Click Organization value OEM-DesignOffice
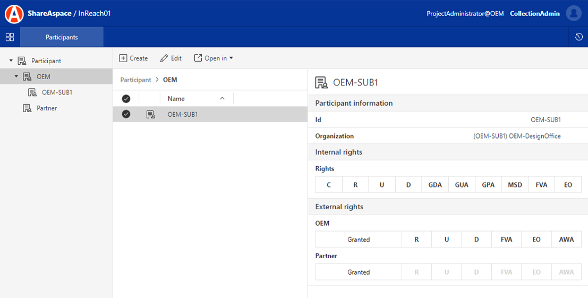 click(x=517, y=136)
